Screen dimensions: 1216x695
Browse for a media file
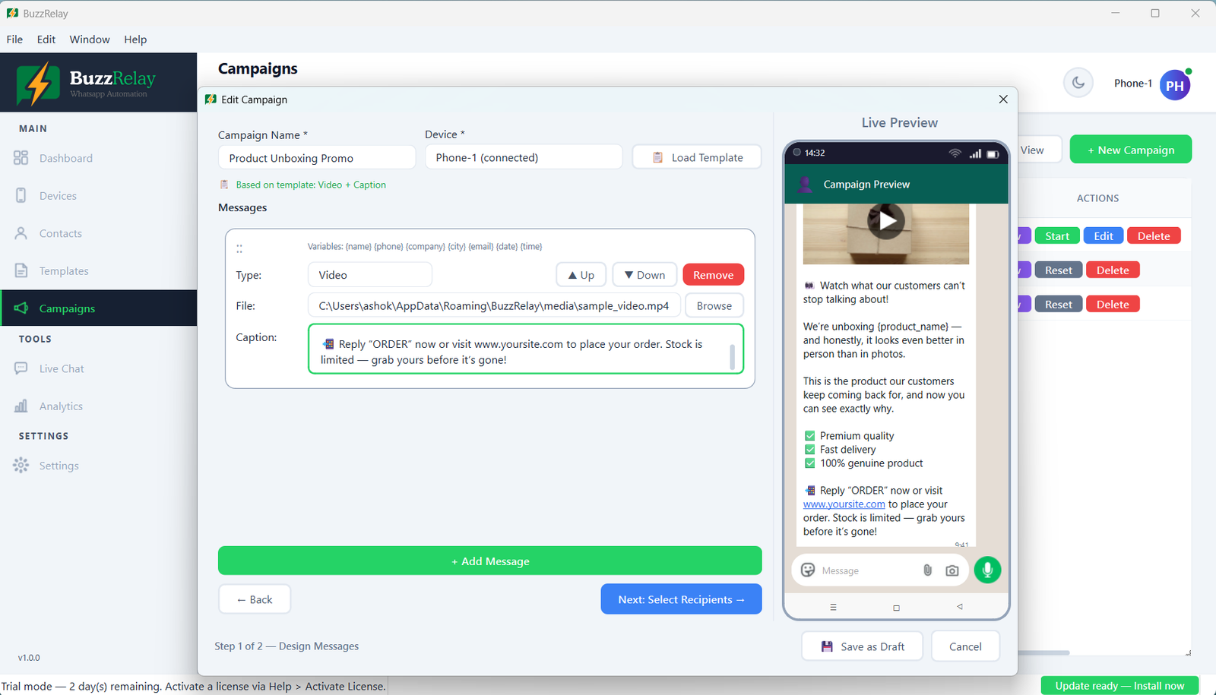pyautogui.click(x=714, y=305)
